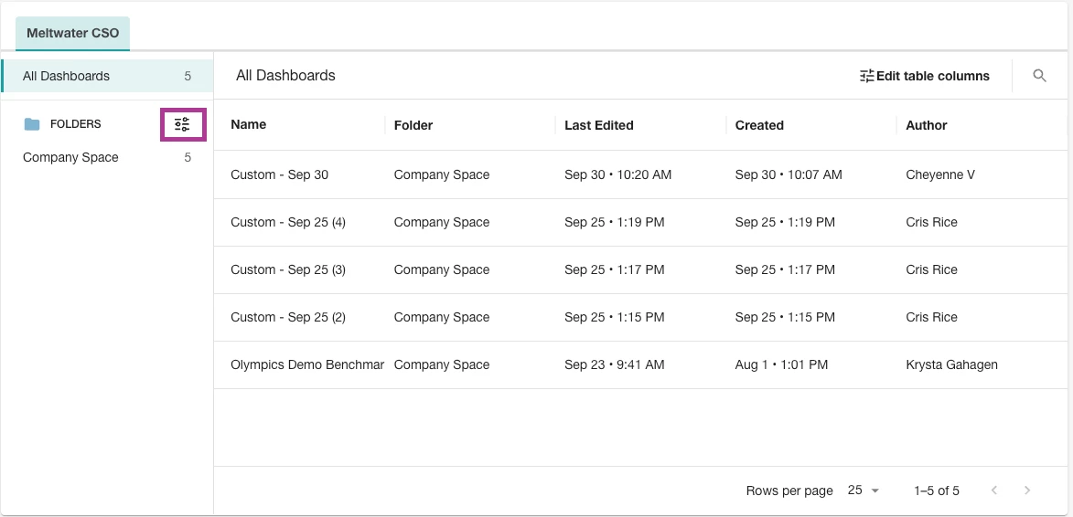Sort by Folder column header
This screenshot has width=1073, height=517.
pos(413,125)
